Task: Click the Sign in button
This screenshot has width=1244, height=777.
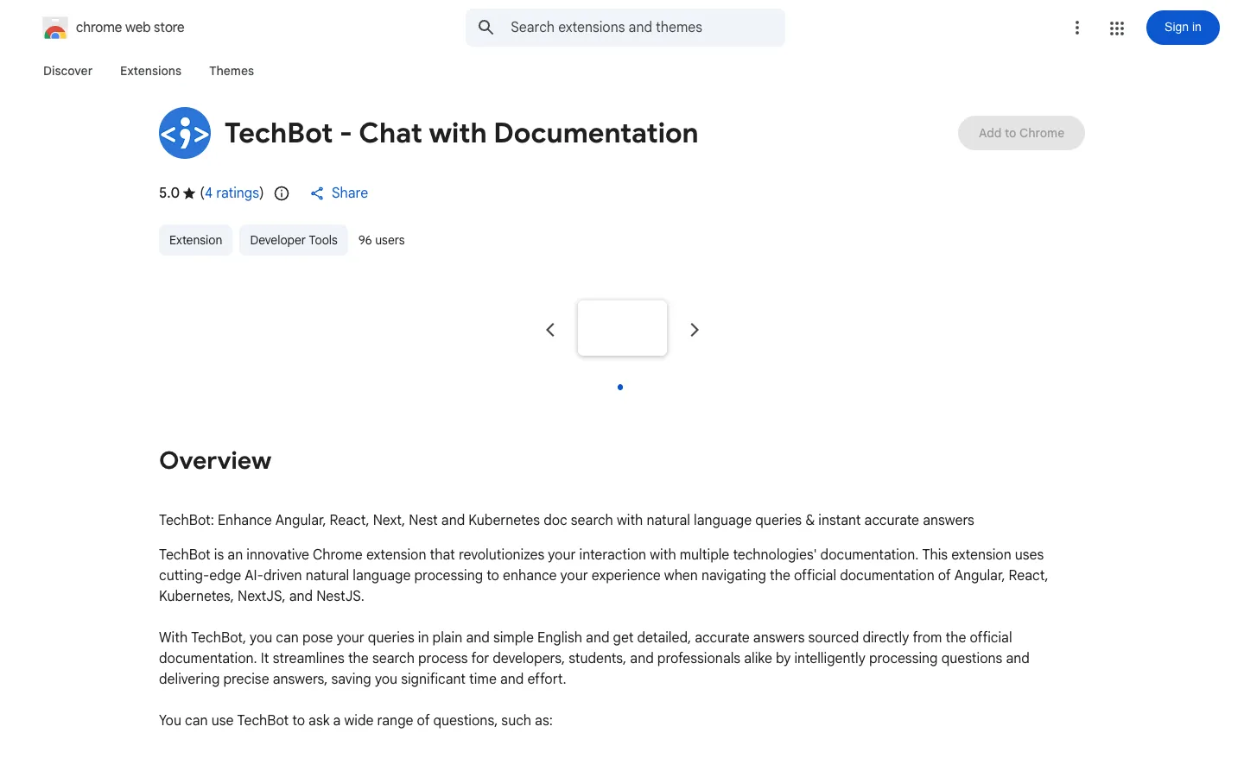Action: click(1183, 28)
